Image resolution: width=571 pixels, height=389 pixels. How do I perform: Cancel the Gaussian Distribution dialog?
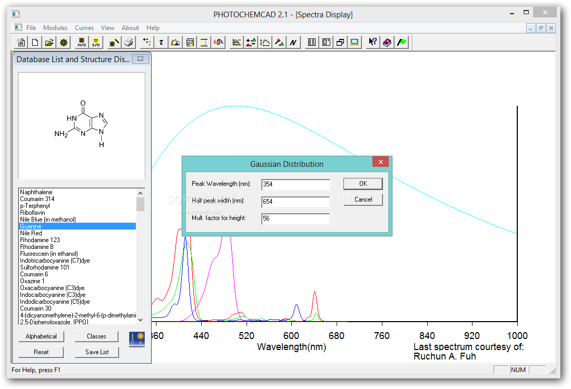point(363,200)
